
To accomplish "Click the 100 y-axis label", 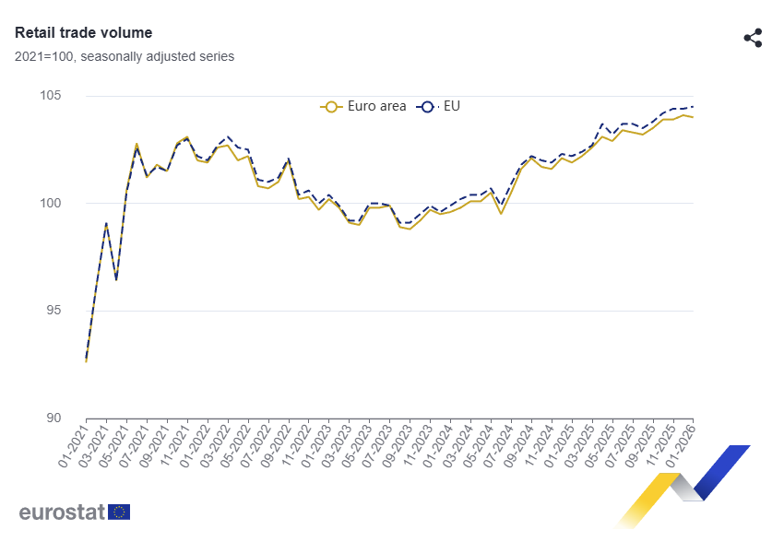I will [x=51, y=203].
